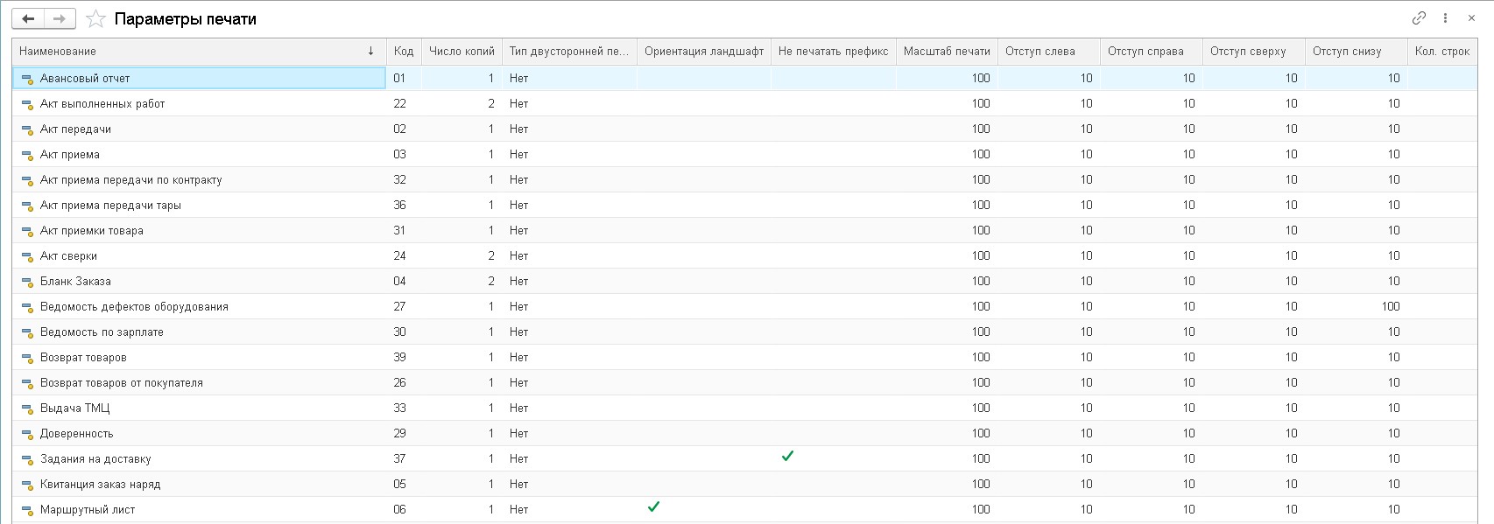Image resolution: width=1494 pixels, height=524 pixels.
Task: Click row icon next to Доверенность
Action: coord(27,434)
